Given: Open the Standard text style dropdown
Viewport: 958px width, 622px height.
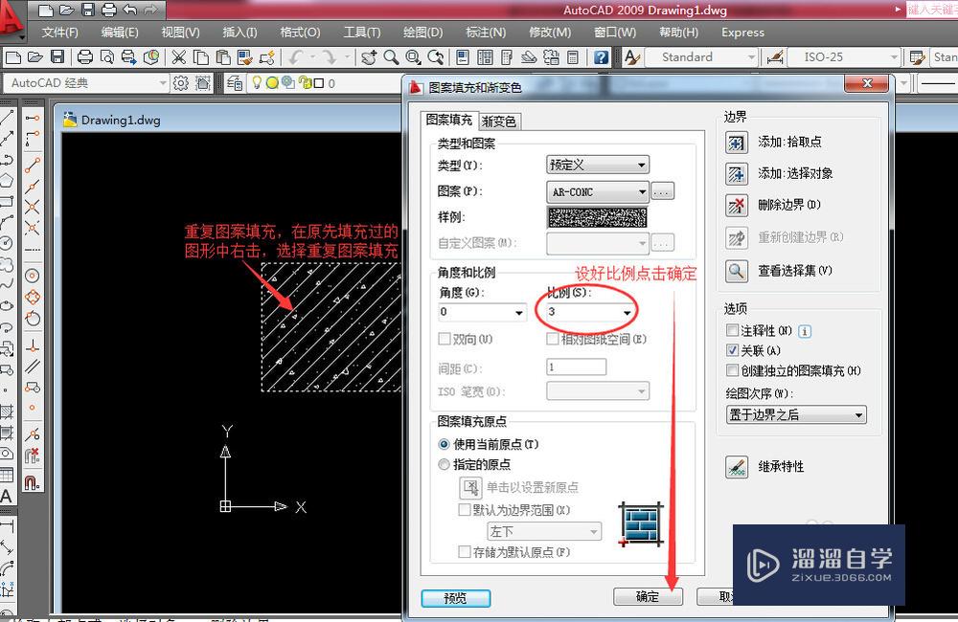Looking at the screenshot, I should click(x=701, y=57).
